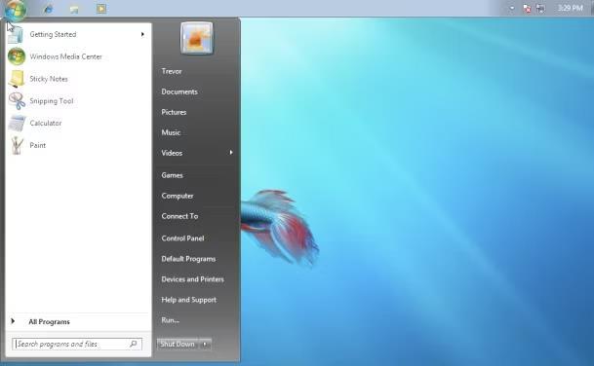Click the Windows Start orb
This screenshot has height=366, width=594.
pyautogui.click(x=16, y=10)
